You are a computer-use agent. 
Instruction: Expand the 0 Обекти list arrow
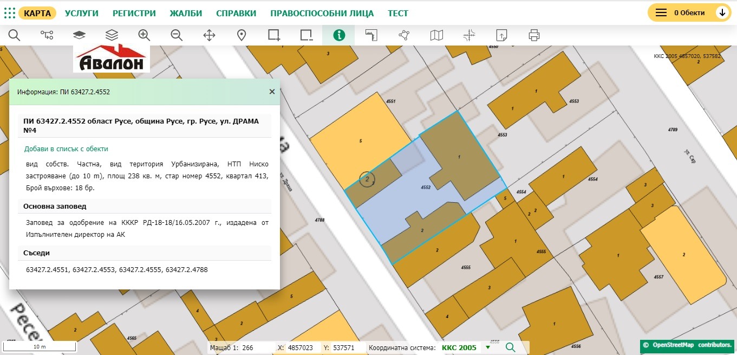pos(722,13)
